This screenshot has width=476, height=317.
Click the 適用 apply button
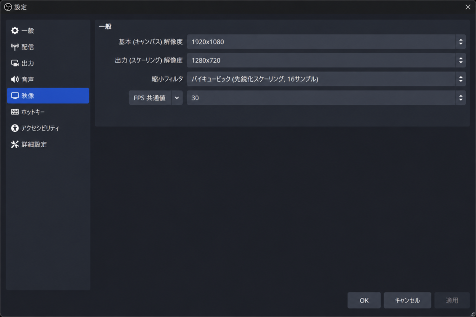452,300
